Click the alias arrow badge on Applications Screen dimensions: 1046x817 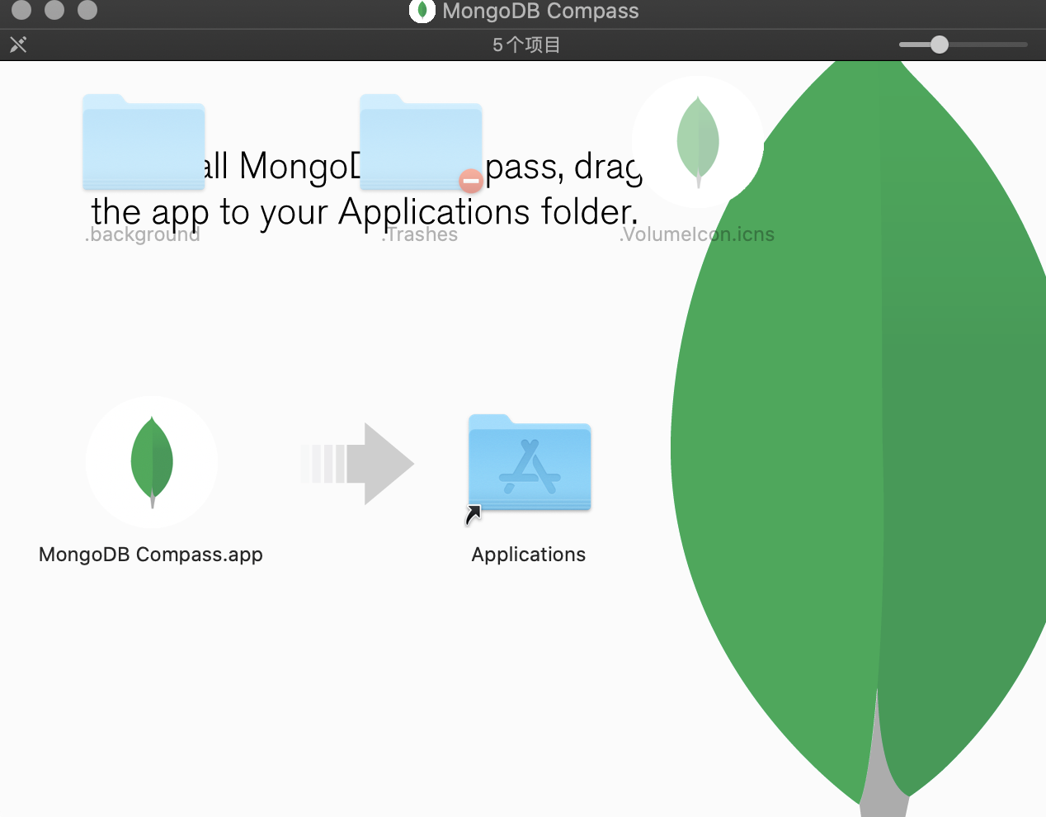(474, 515)
